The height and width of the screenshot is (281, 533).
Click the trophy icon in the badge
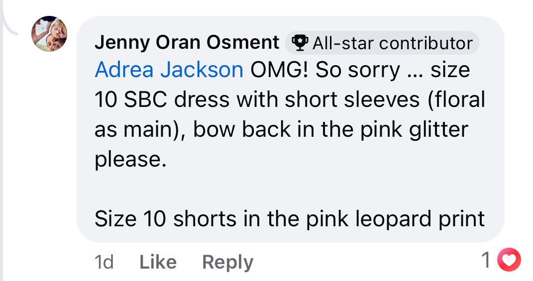[300, 43]
